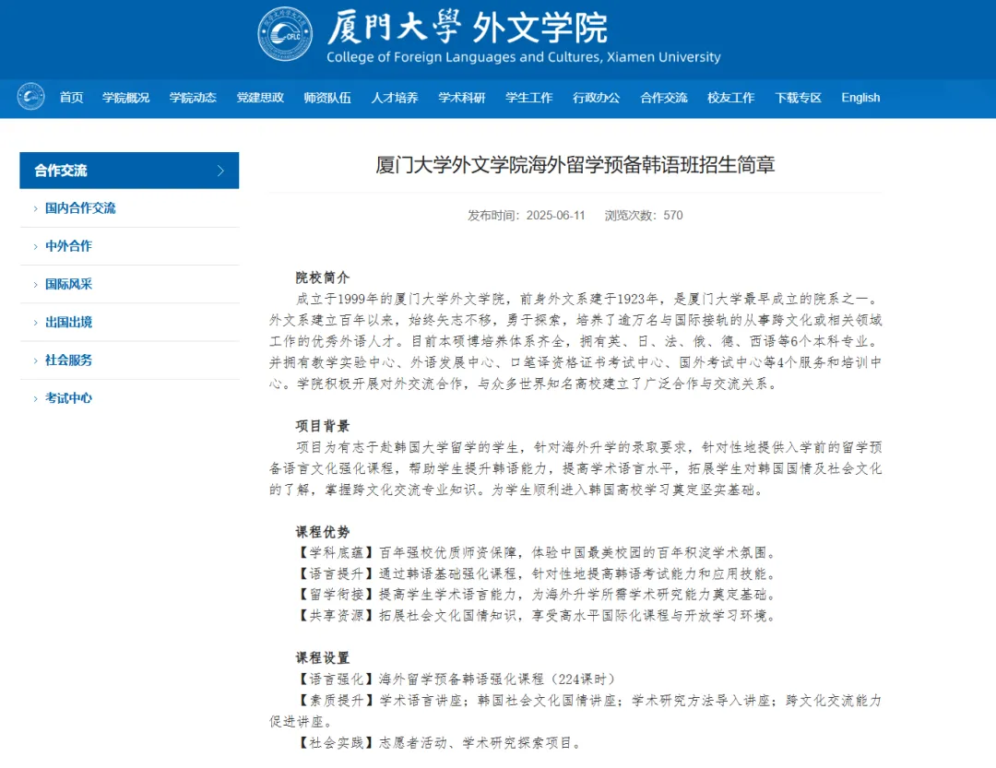Open the 校友工作 menu
996x768 pixels.
coord(731,98)
